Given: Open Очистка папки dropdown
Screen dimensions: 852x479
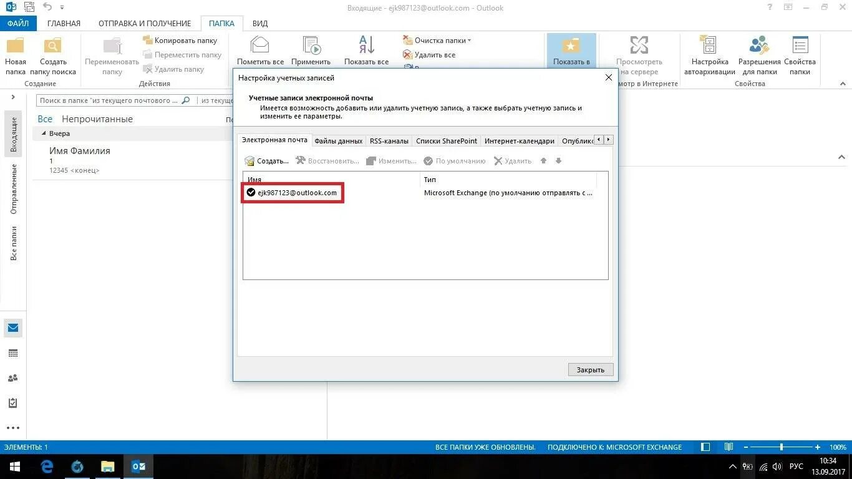Looking at the screenshot, I should point(437,41).
